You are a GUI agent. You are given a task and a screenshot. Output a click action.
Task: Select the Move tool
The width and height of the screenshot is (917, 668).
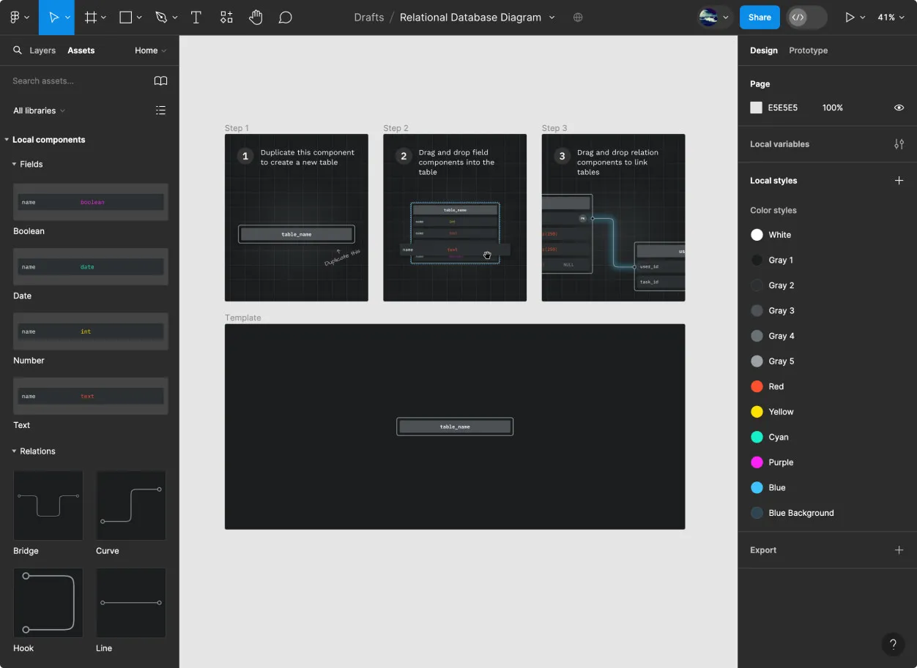point(54,17)
